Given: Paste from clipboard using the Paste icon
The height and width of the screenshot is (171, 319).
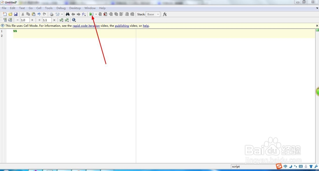Looking at the screenshot, I should pos(33,14).
